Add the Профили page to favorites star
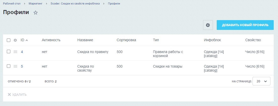Viewport: 278px width, 106px height. tap(36, 13)
